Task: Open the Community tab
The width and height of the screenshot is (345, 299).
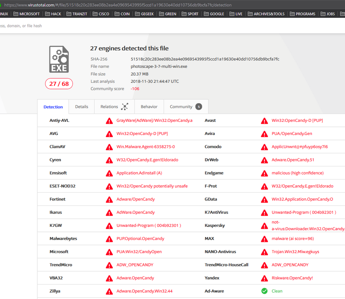Action: click(186, 107)
